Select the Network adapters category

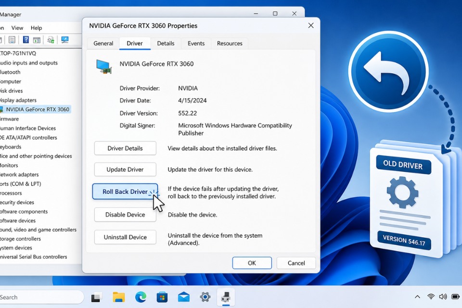[19, 175]
